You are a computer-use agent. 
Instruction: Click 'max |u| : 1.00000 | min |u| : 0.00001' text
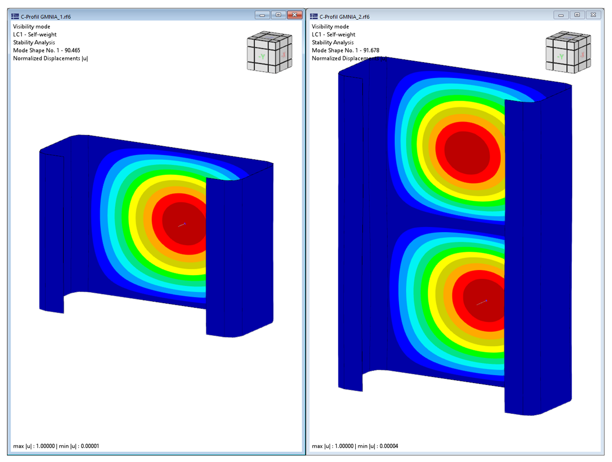tap(56, 446)
